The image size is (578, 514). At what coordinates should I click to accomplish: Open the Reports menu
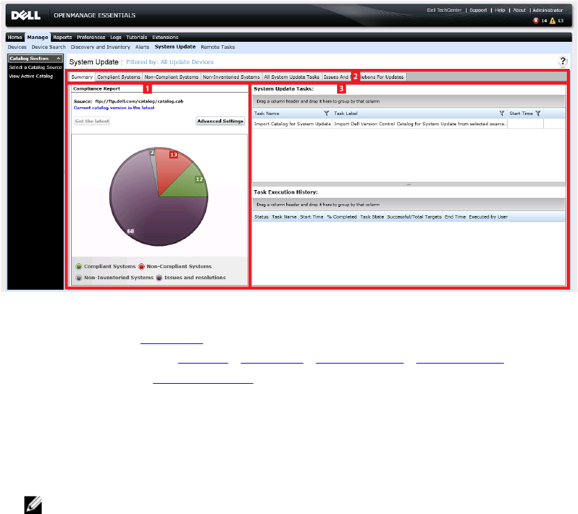(x=62, y=37)
